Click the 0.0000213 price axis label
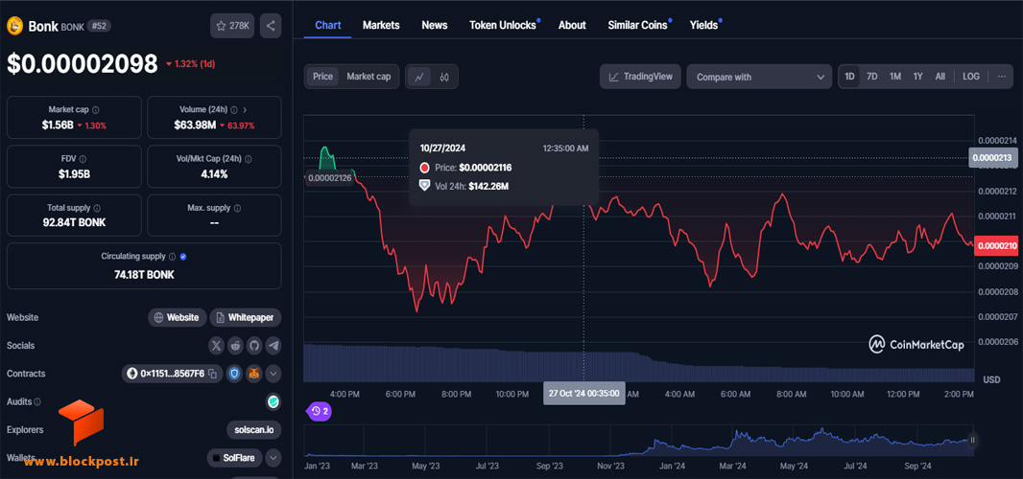Viewport: 1023px width, 479px height. (x=991, y=158)
